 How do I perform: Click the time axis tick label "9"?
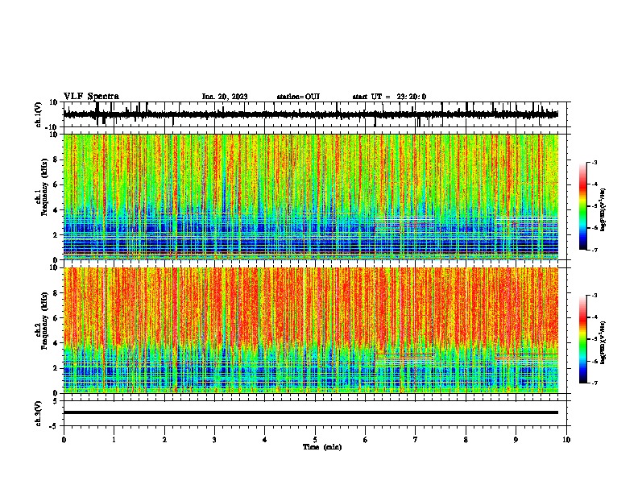pyautogui.click(x=516, y=440)
